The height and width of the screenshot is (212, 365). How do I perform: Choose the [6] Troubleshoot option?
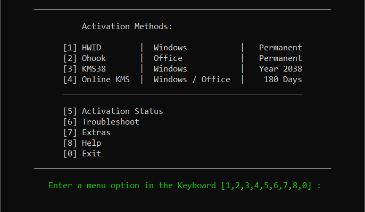(x=101, y=122)
